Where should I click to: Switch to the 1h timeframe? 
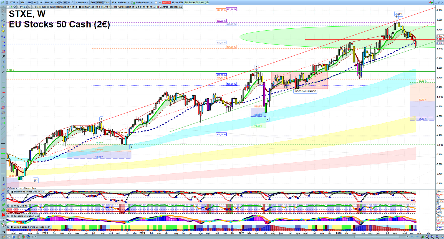click(52, 3)
